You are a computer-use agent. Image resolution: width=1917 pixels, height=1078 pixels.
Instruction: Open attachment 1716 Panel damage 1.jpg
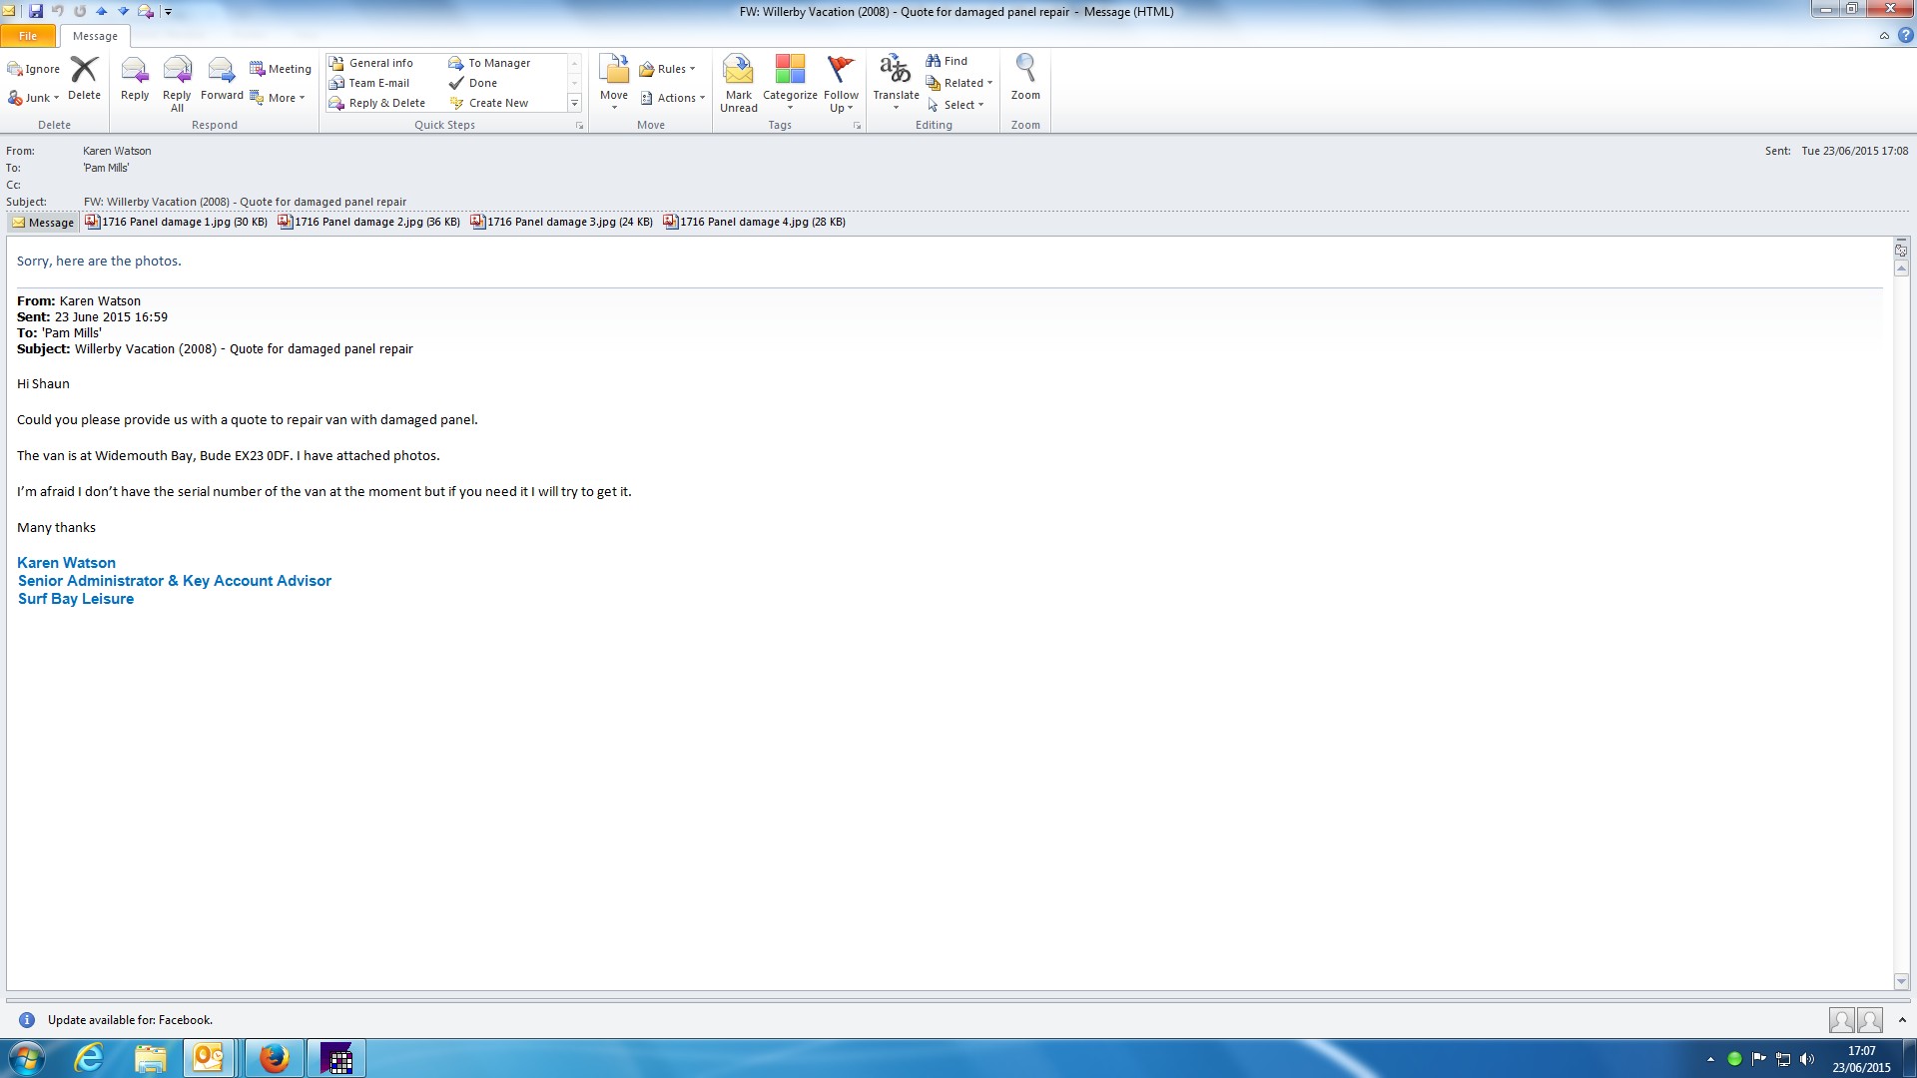coord(178,222)
